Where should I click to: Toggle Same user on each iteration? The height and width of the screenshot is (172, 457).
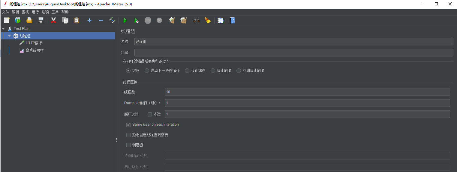pos(128,125)
